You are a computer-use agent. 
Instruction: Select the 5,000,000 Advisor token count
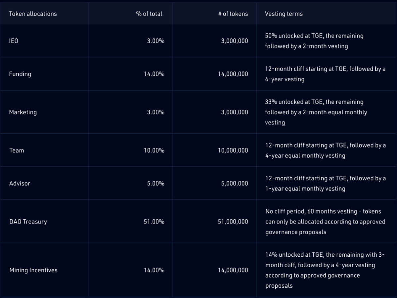point(234,183)
